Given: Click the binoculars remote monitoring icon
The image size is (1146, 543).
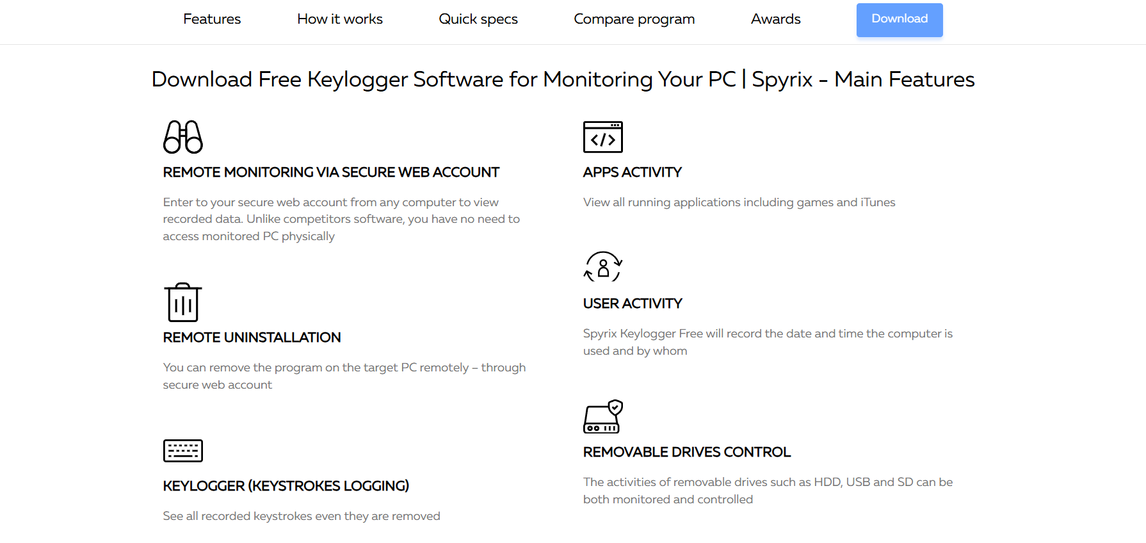Looking at the screenshot, I should coord(183,137).
